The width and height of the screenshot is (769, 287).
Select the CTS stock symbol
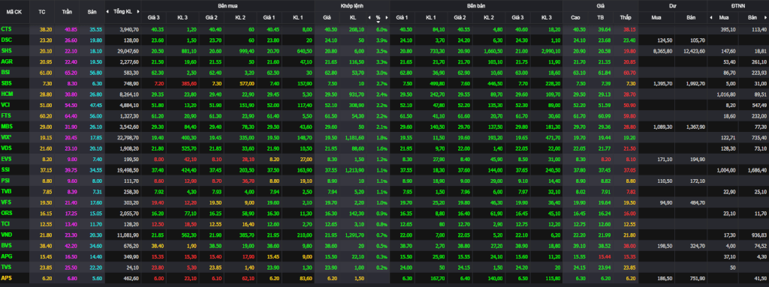pyautogui.click(x=6, y=29)
